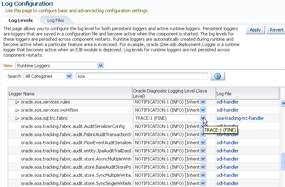Click the search field containing soa
This screenshot has width=285, height=187.
pyautogui.click(x=142, y=76)
